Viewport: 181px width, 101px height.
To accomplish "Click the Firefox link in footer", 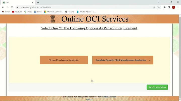I will (x=105, y=97).
